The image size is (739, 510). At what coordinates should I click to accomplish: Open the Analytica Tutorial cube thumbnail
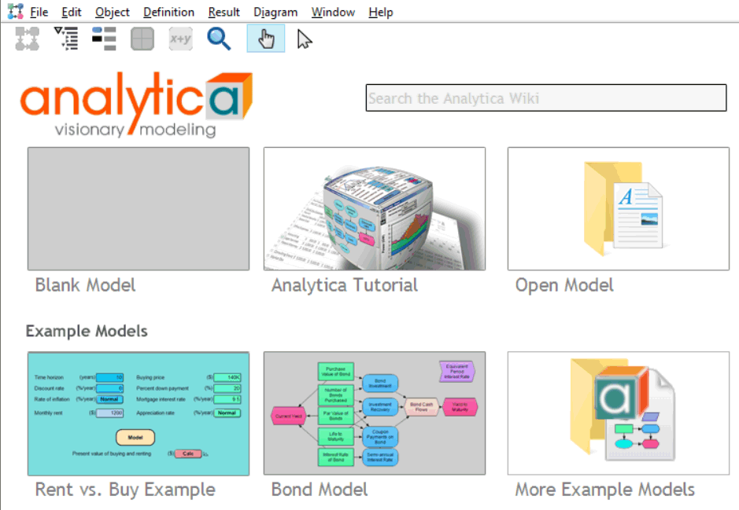(x=375, y=209)
